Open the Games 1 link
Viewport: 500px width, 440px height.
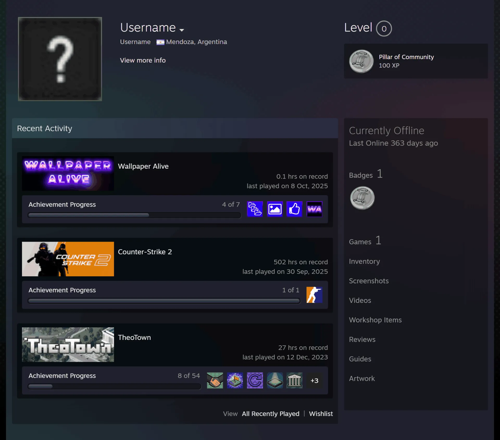point(365,241)
